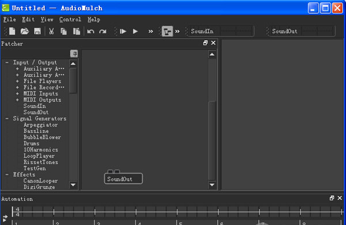Undock the Patcher panel with the float icon
The height and width of the screenshot is (225, 346).
(x=206, y=43)
